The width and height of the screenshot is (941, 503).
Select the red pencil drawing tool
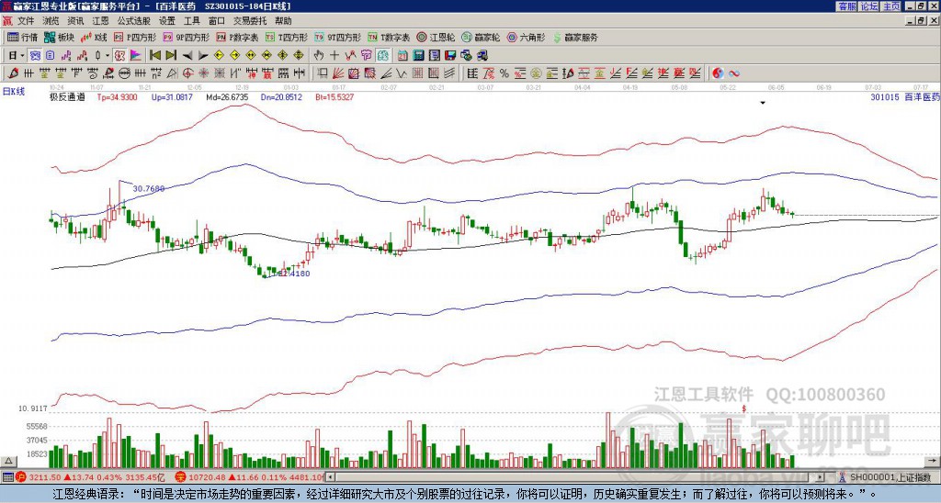pyautogui.click(x=13, y=73)
